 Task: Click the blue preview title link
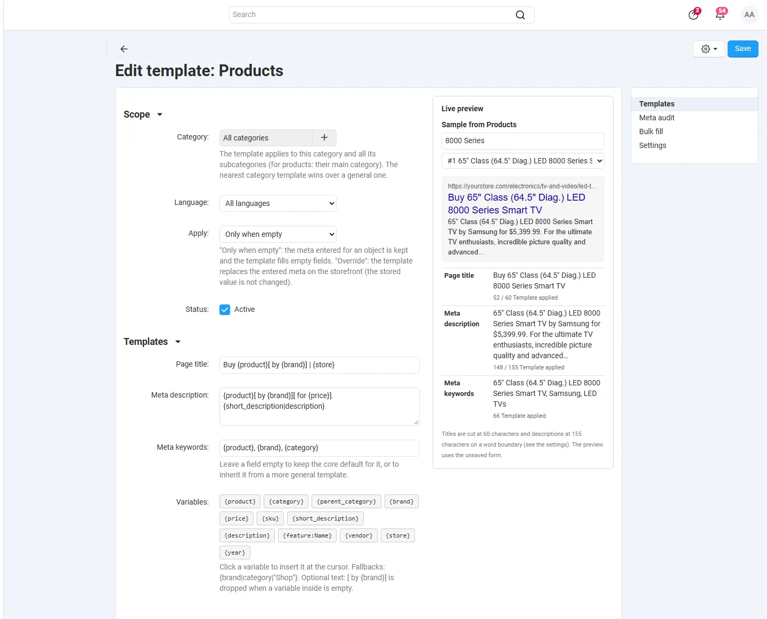[516, 204]
